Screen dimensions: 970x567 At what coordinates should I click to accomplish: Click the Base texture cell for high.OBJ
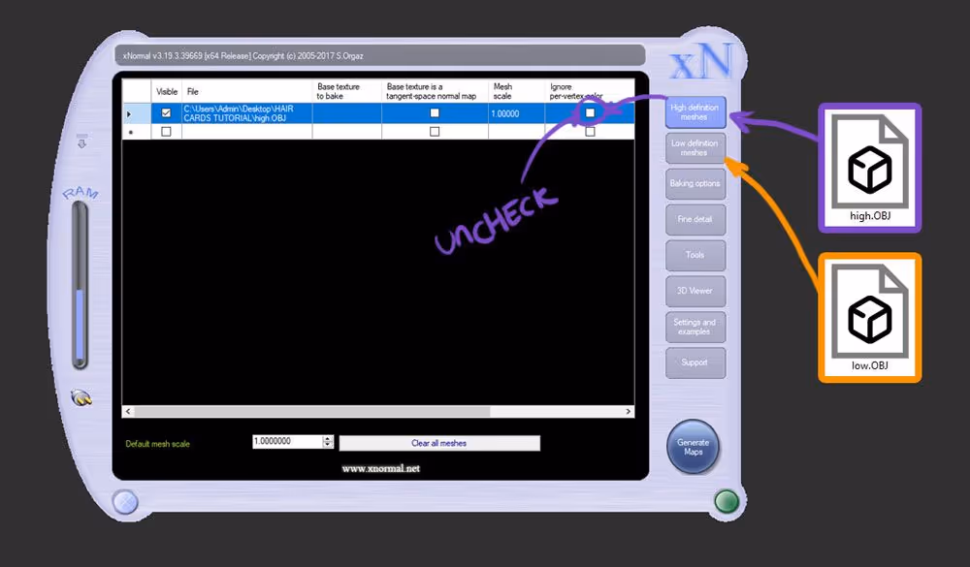pos(347,113)
